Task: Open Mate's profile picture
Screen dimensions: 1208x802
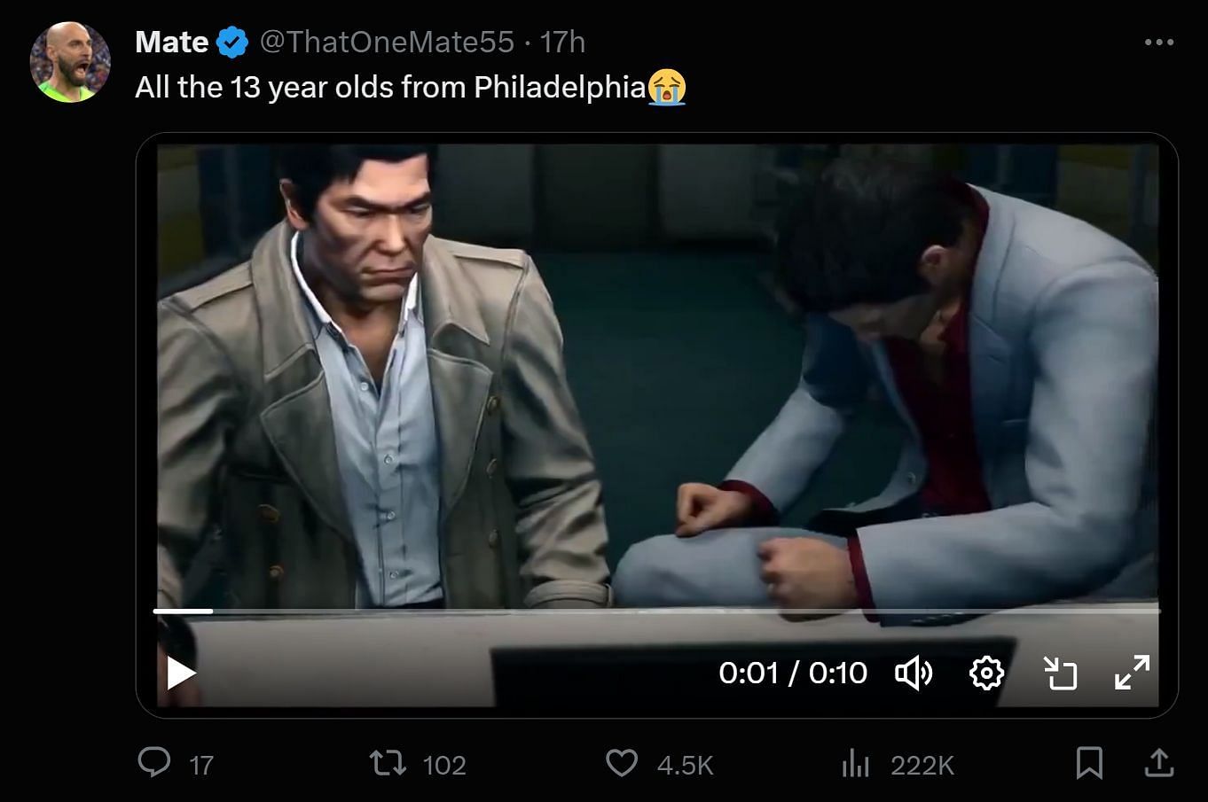Action: click(x=69, y=62)
